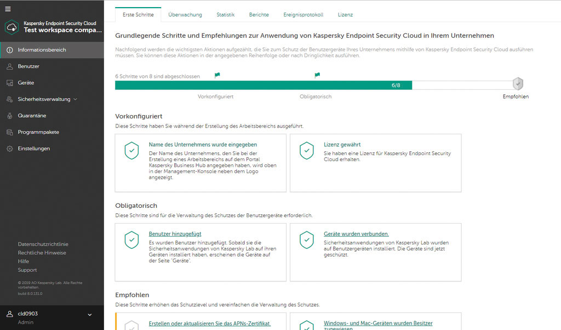The width and height of the screenshot is (561, 330).
Task: Switch to the Erste Schritte tab
Action: (138, 15)
